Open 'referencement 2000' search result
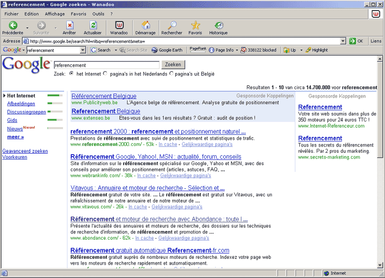 [158, 132]
